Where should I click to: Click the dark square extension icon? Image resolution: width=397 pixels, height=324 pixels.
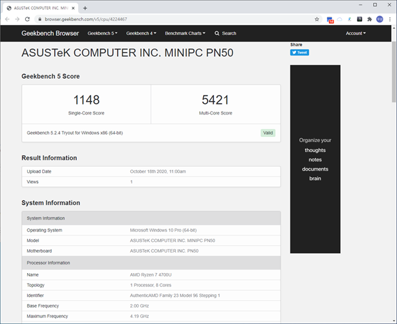pyautogui.click(x=359, y=19)
